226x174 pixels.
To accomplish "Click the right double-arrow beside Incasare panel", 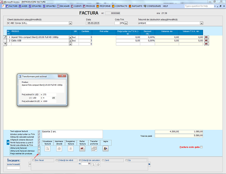I will click(149, 164).
